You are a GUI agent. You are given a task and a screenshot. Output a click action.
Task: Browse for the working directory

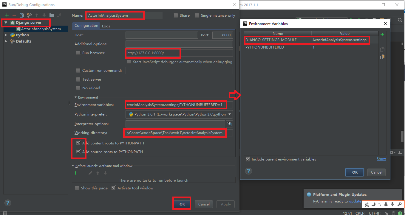(x=230, y=133)
